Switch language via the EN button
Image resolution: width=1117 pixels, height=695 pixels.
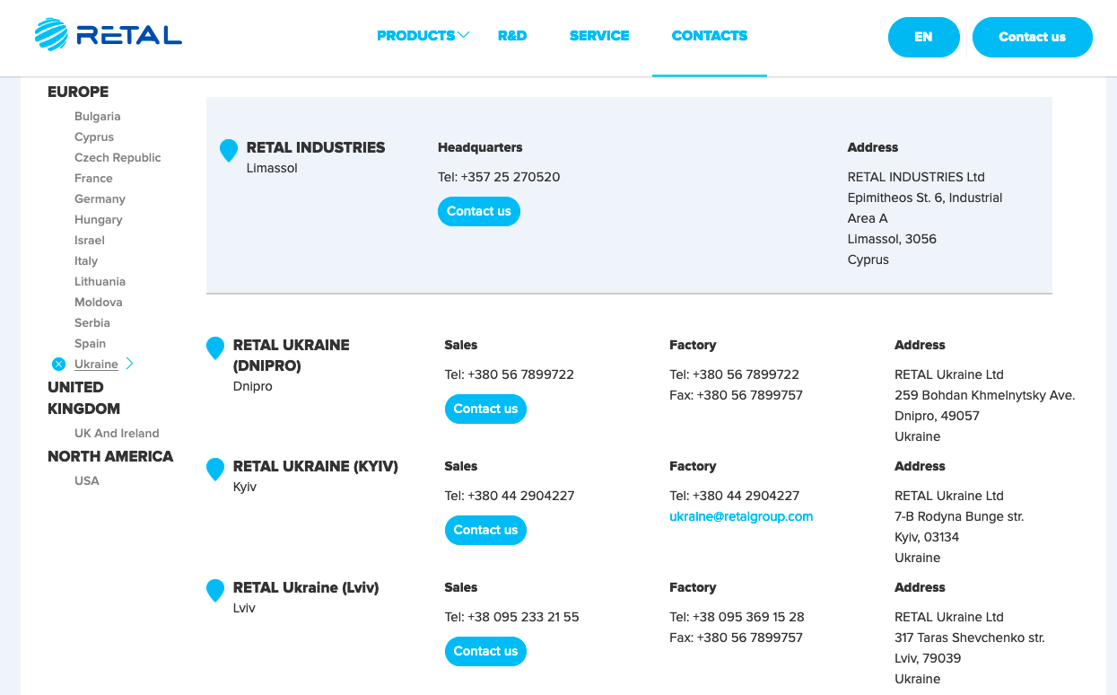click(x=924, y=37)
